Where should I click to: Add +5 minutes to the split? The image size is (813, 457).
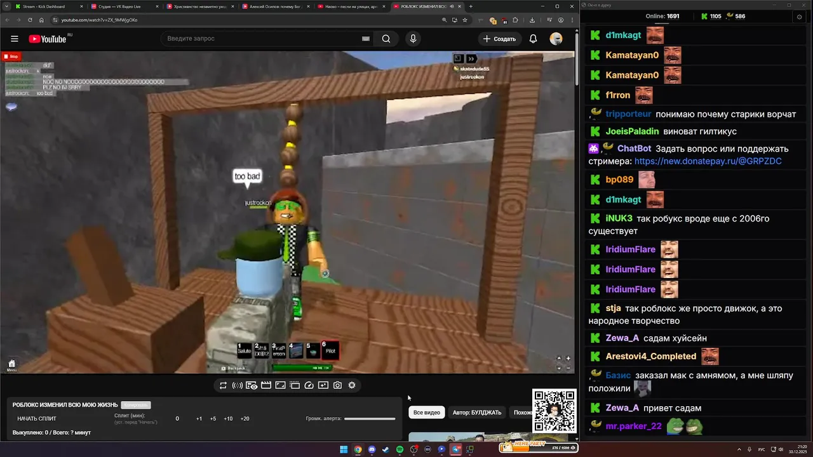pos(213,419)
